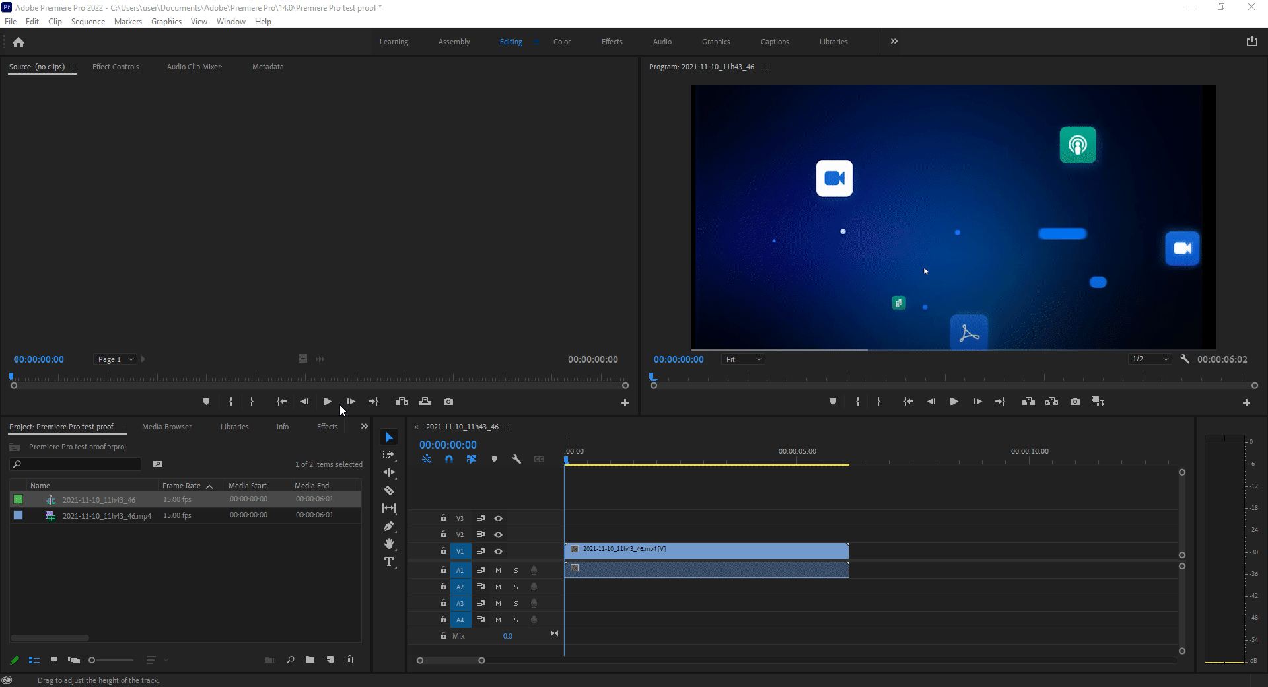This screenshot has width=1268, height=687.
Task: Toggle lock on track V1
Action: tap(444, 550)
